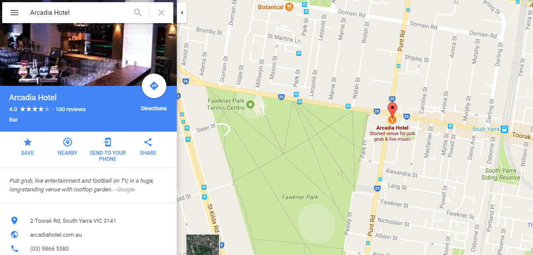Click the blue Directions arrow button
This screenshot has height=255, width=533.
[154, 86]
